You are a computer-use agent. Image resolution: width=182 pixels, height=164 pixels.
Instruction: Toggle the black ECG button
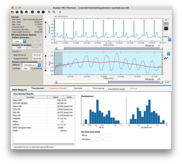(166, 28)
